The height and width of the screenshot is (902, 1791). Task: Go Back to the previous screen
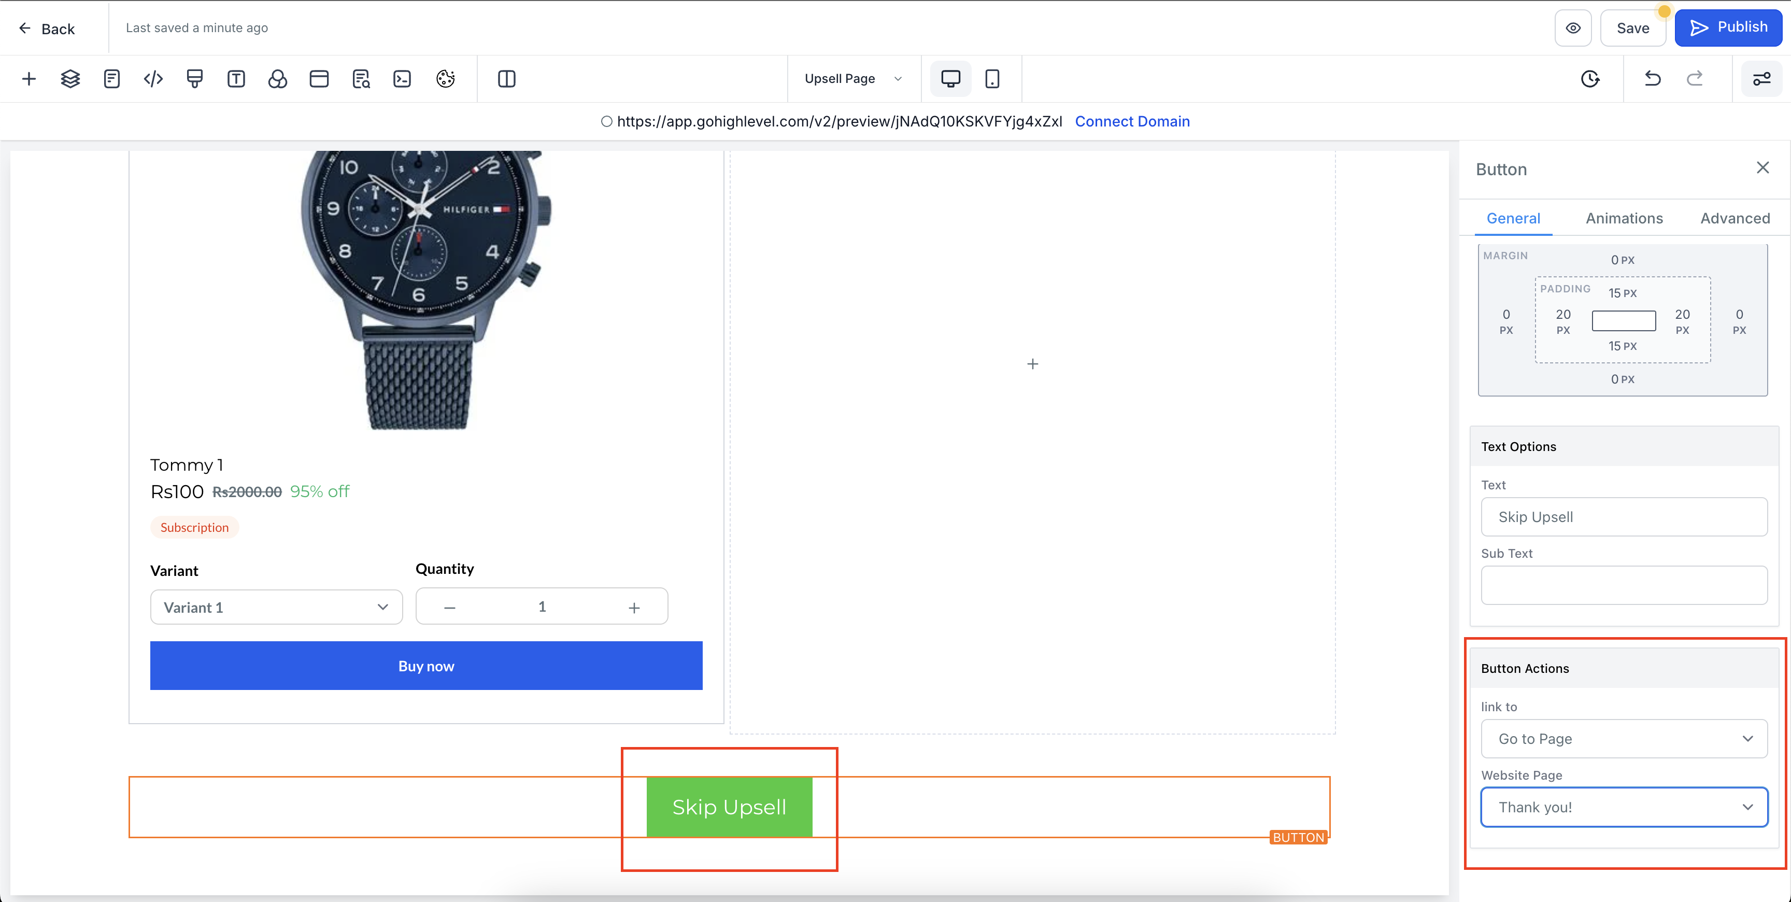[x=47, y=29]
